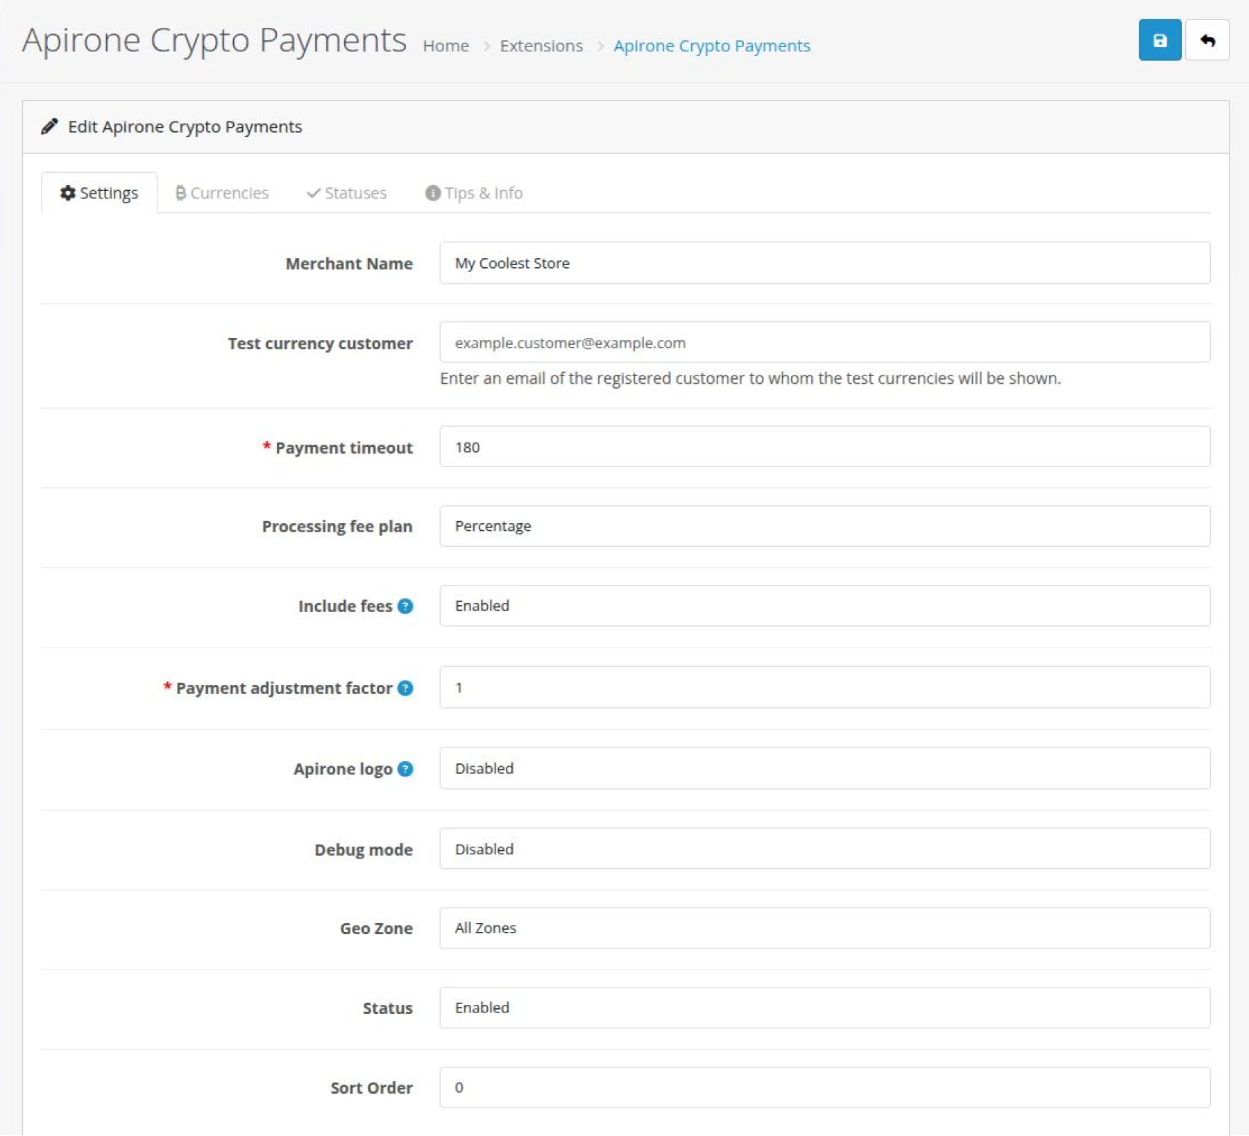This screenshot has height=1136, width=1249.
Task: Open the Tips & Info tab
Action: pos(474,193)
